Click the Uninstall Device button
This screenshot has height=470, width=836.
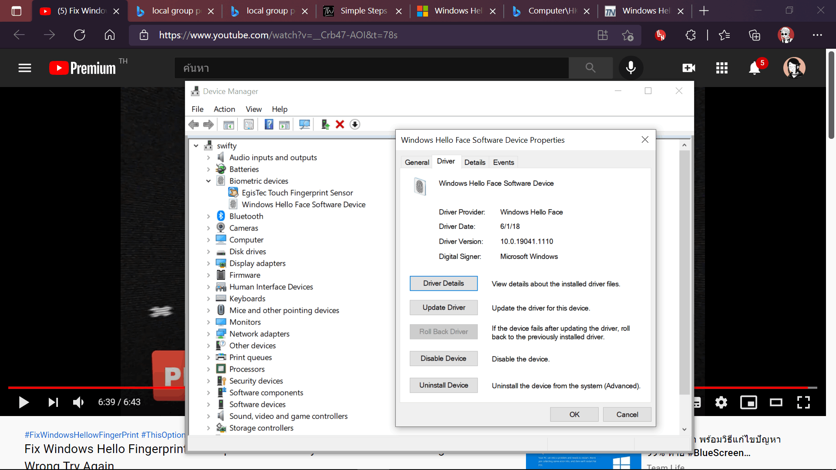pyautogui.click(x=443, y=385)
